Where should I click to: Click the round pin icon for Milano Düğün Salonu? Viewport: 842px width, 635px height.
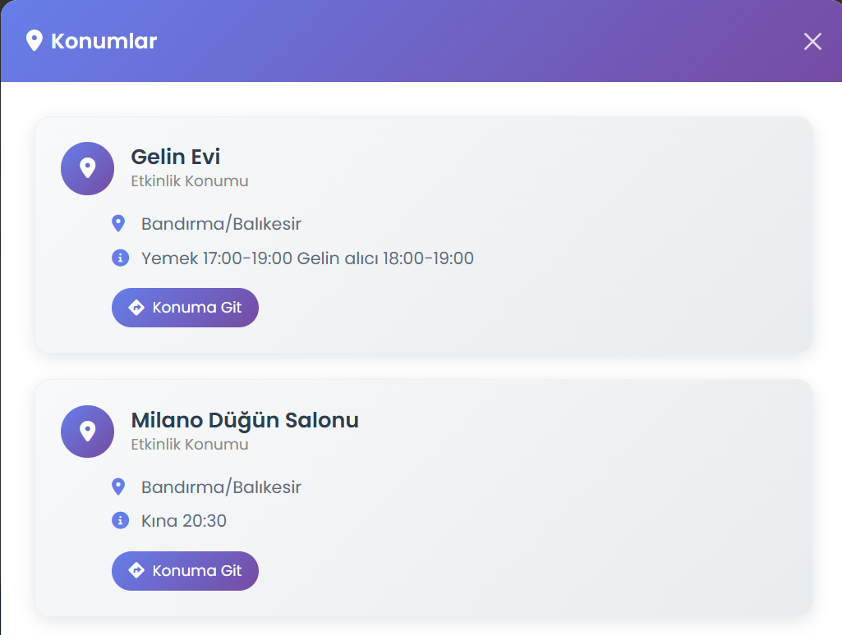pyautogui.click(x=87, y=432)
